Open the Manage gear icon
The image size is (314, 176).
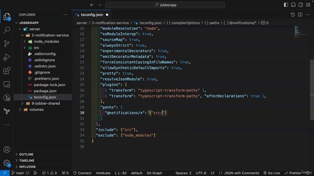6,163
